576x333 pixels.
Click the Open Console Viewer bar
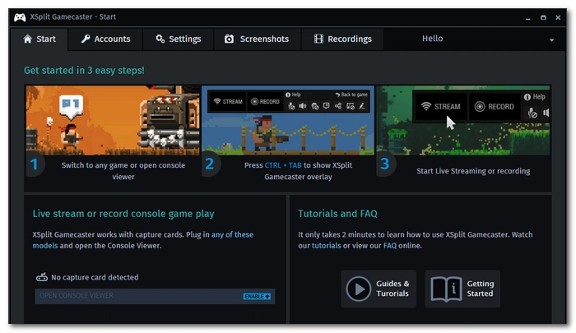click(x=155, y=296)
